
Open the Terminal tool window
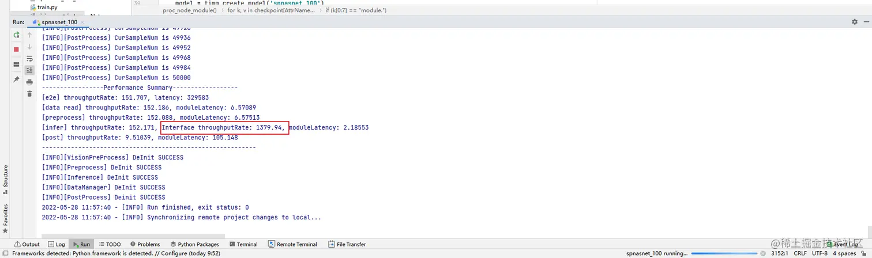243,244
